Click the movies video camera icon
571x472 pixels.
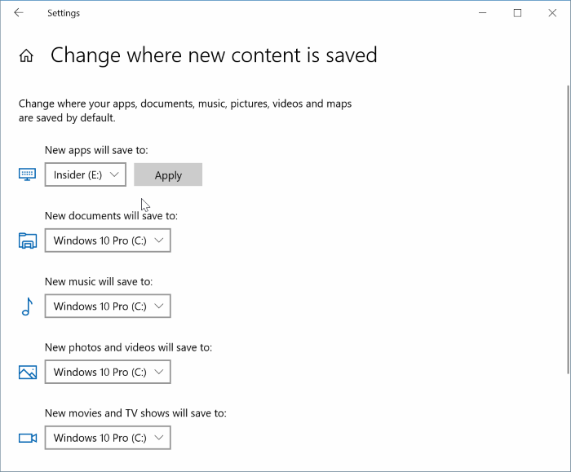28,438
